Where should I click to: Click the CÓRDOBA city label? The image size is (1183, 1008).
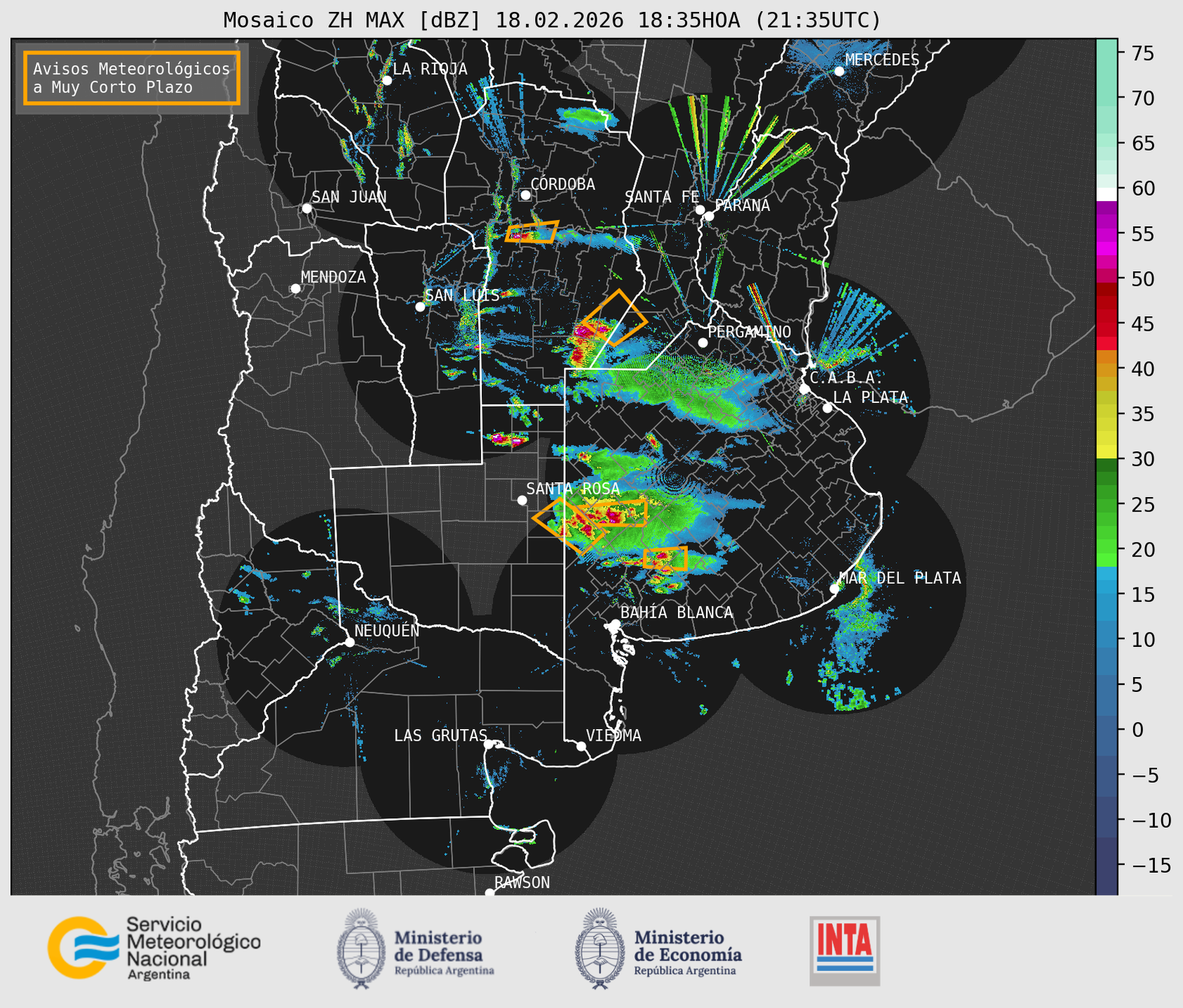click(x=562, y=184)
